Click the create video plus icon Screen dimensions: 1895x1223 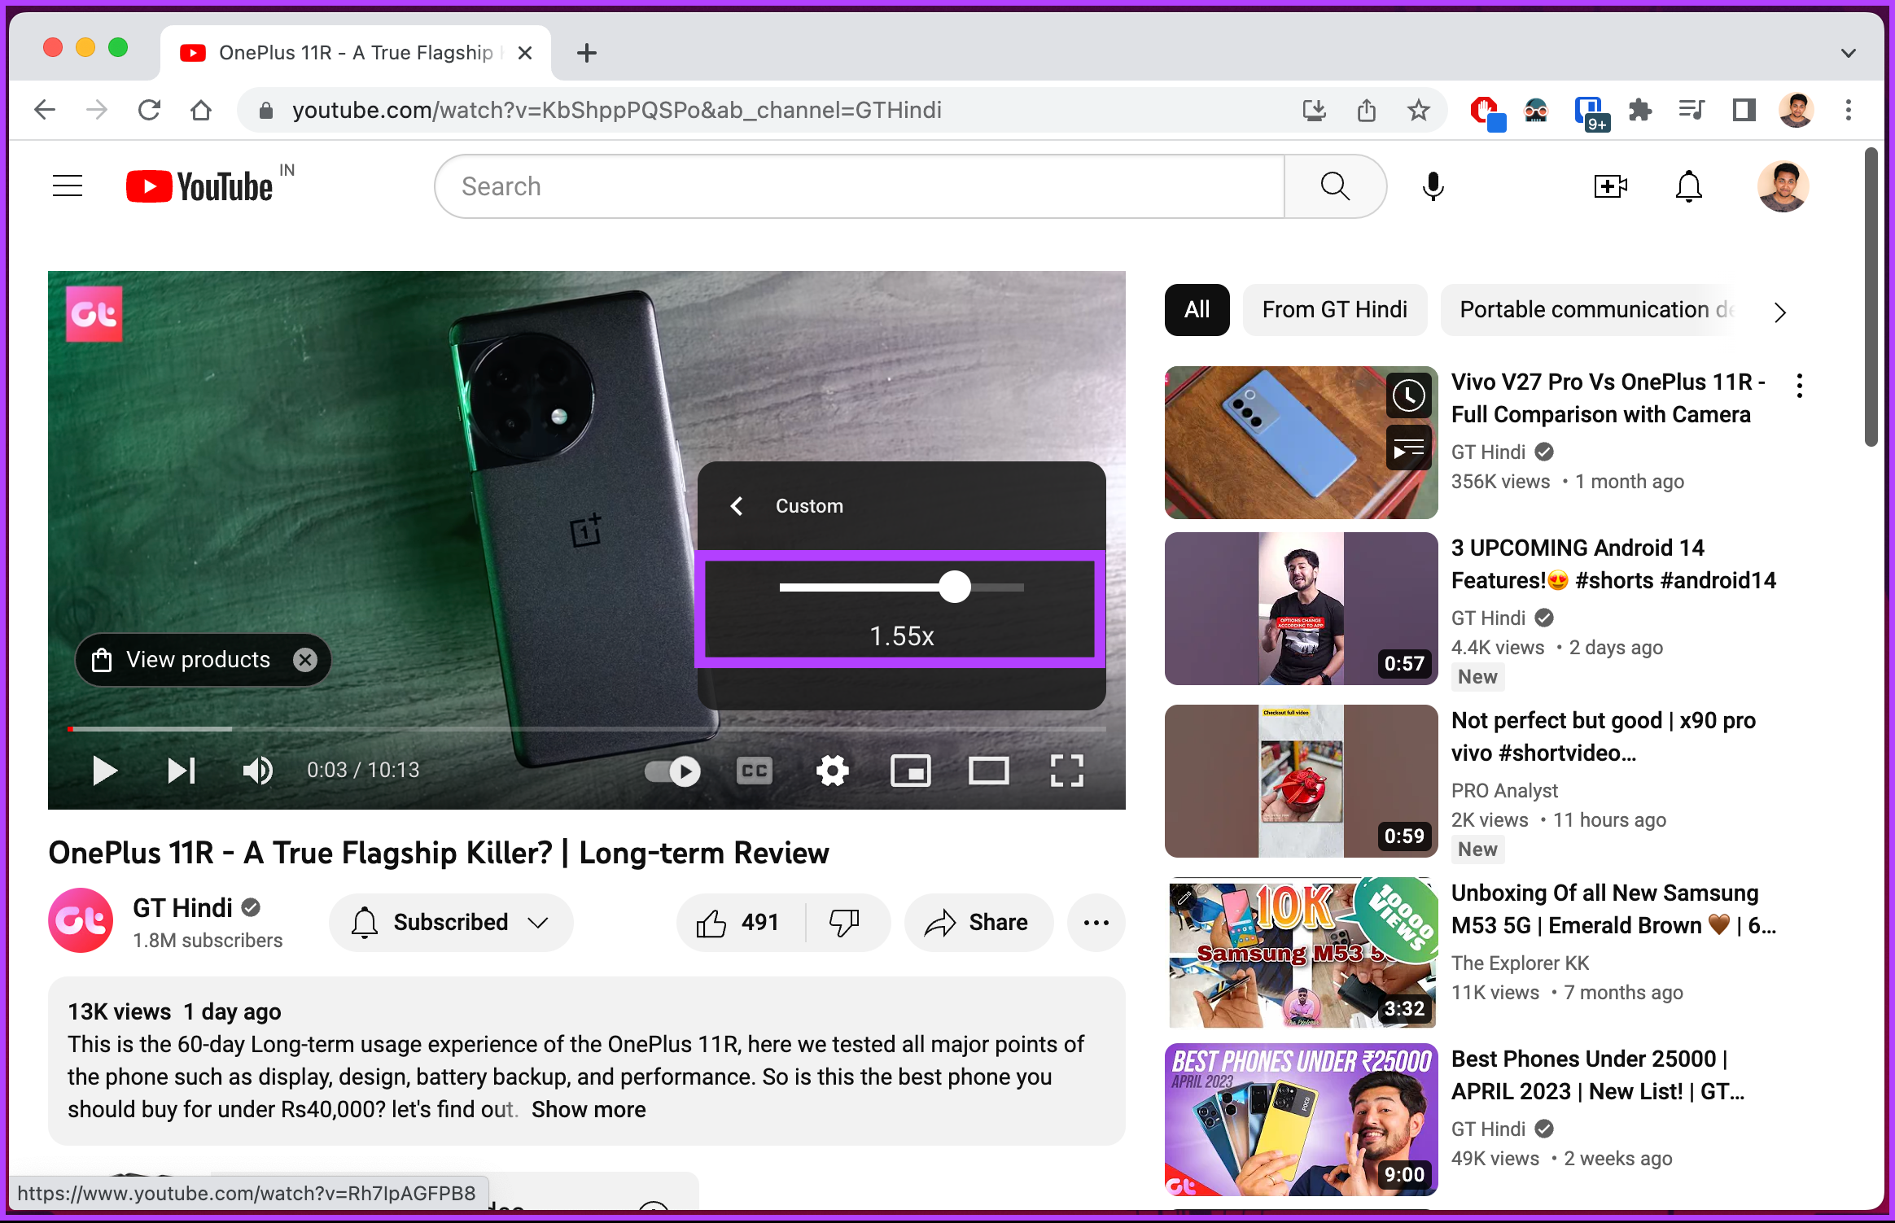(x=1610, y=186)
